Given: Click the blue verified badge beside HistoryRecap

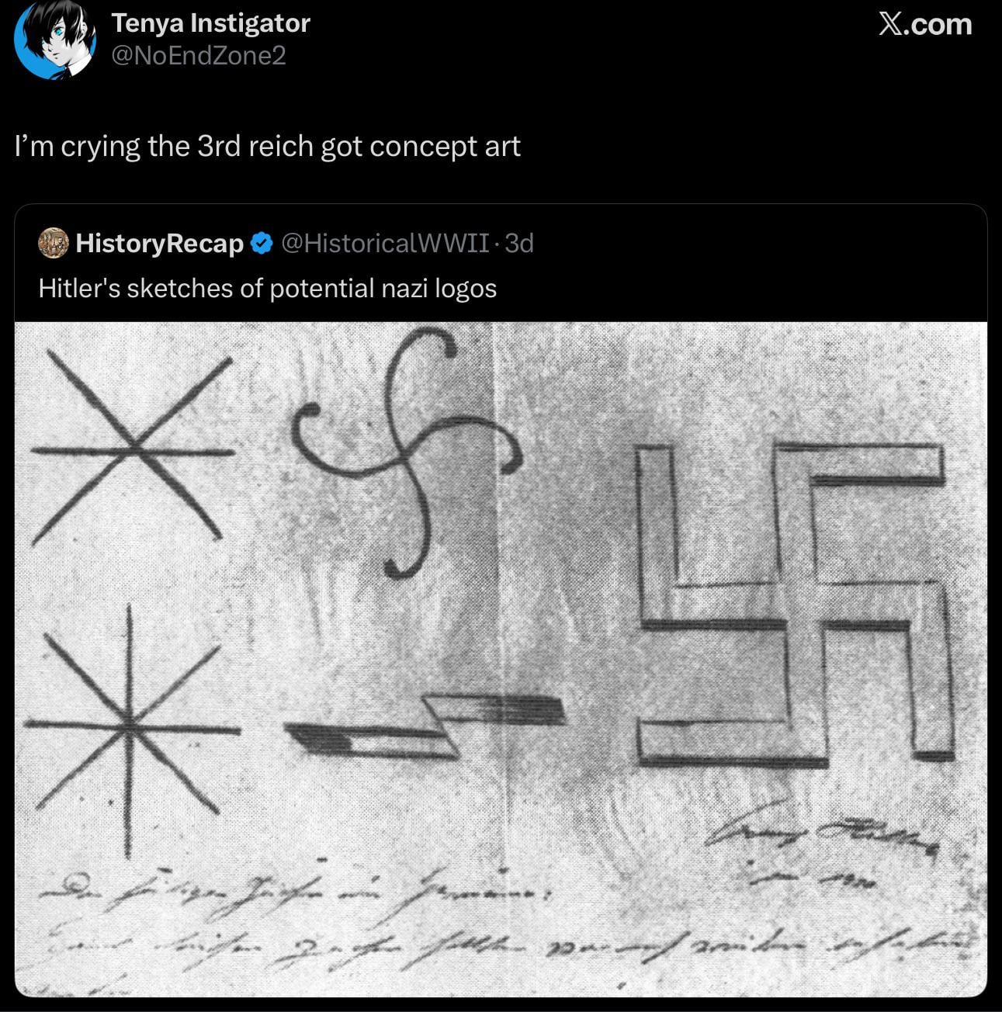Looking at the screenshot, I should click(x=262, y=244).
